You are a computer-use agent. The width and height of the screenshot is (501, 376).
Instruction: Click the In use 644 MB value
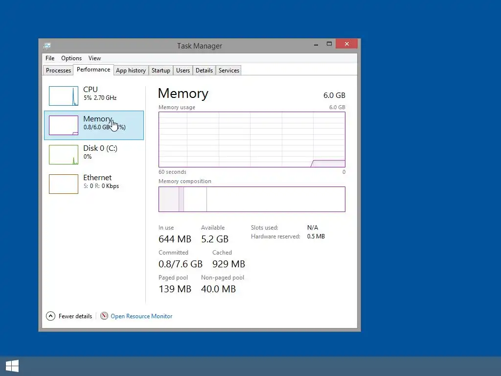pos(175,239)
